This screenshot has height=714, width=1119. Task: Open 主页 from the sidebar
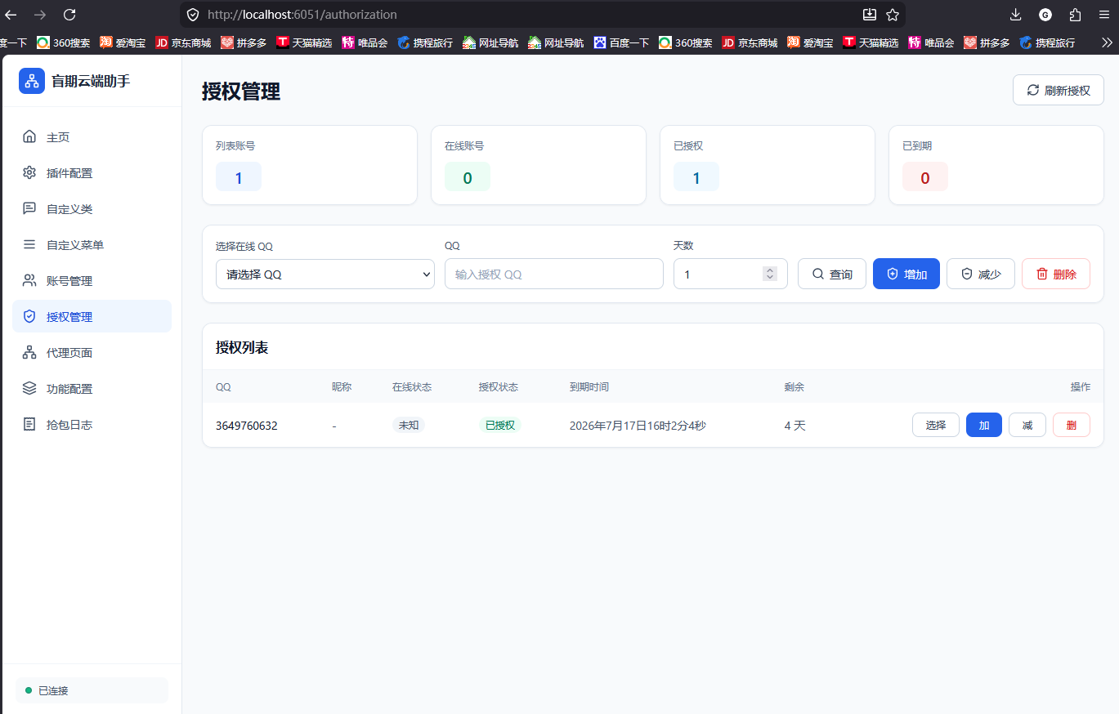[x=92, y=137]
